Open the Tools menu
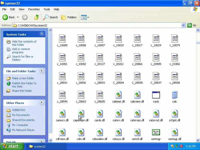Image resolution: width=200 pixels, height=150 pixels. tap(47, 9)
